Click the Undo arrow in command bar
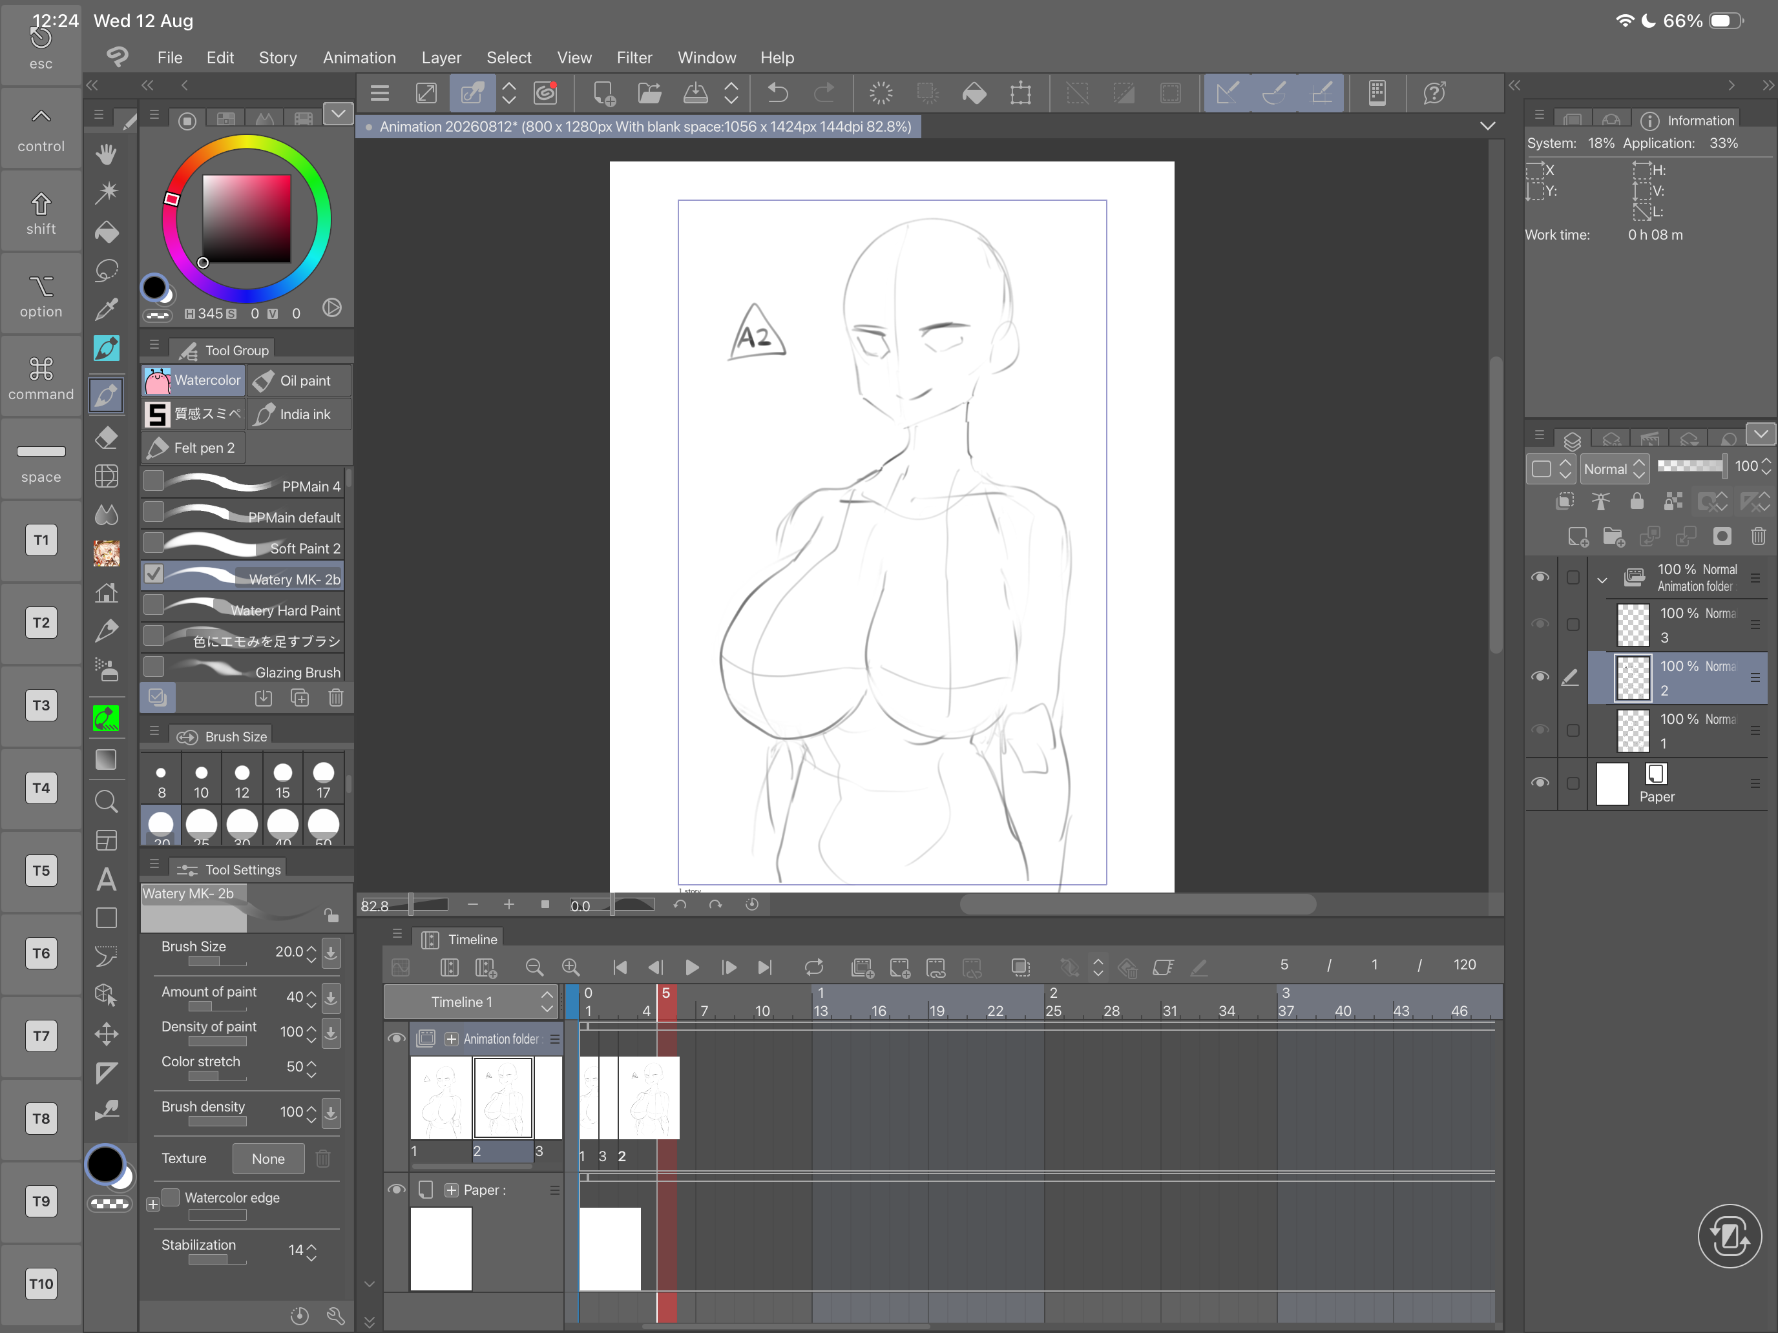 (777, 93)
